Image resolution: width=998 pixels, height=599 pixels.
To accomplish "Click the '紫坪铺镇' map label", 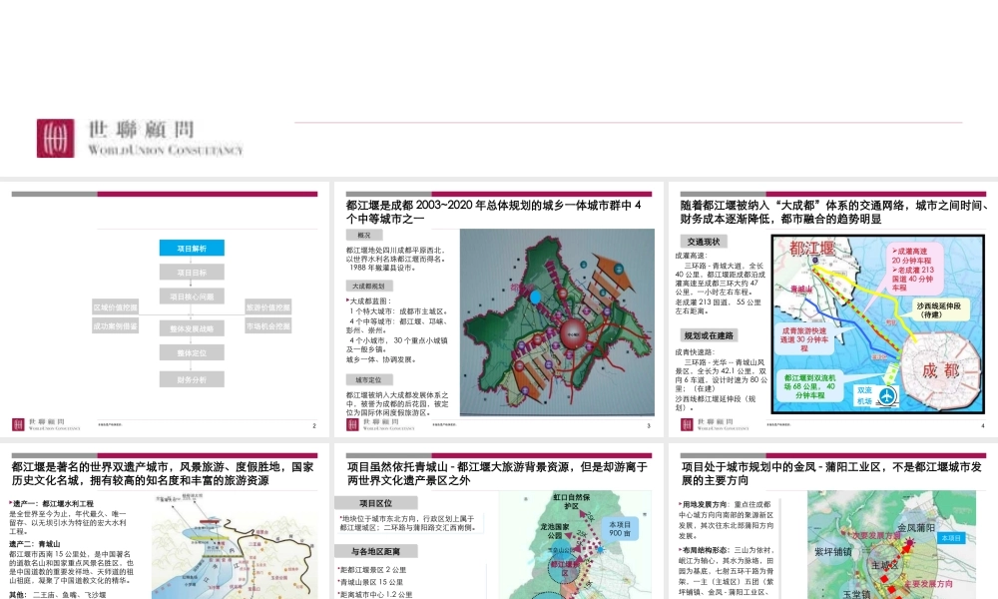I will pyautogui.click(x=833, y=552).
